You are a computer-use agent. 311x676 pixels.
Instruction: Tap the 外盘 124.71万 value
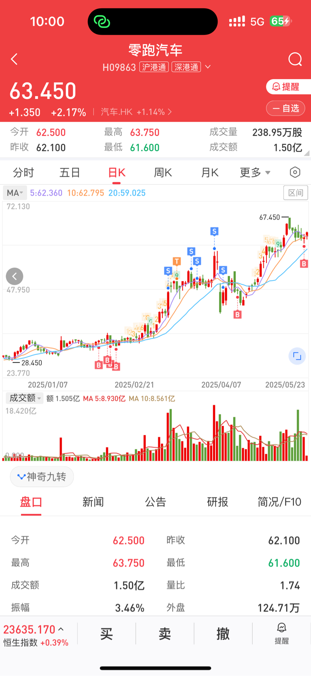point(279,608)
